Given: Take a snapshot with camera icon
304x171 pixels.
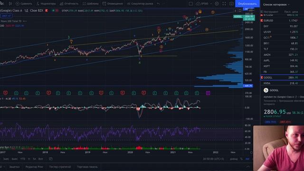Looking at the screenshot, I should point(231,4).
